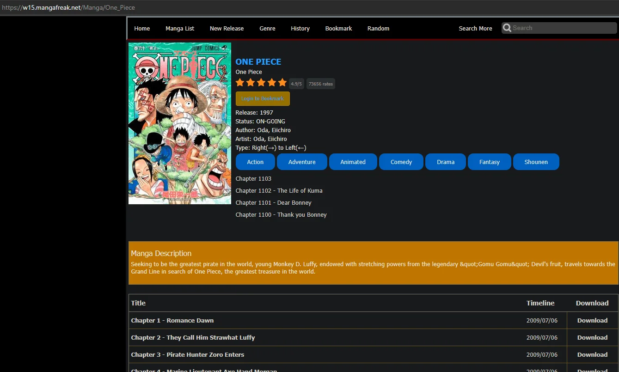The height and width of the screenshot is (372, 619).
Task: Select the Fantasy genre tag
Action: (490, 162)
